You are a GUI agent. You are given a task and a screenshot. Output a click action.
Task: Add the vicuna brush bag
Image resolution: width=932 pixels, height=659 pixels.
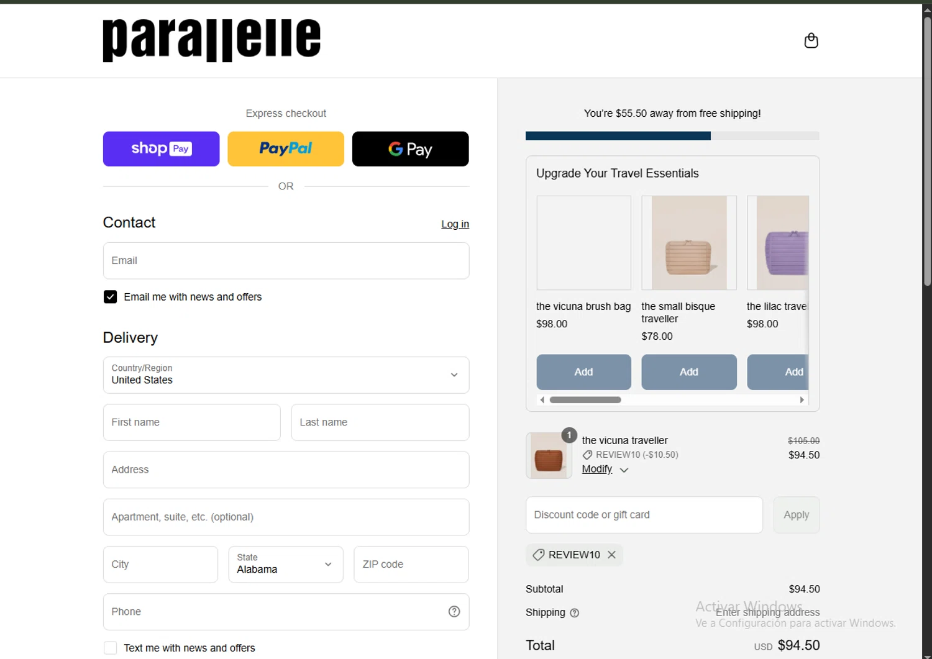[583, 372]
